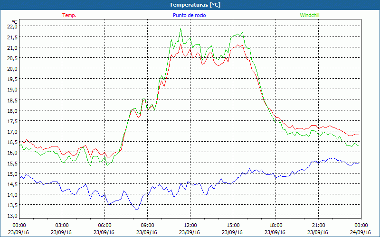Screen dimensions: 380x237
Task: Click the '09:00' time axis label
Action: click(x=147, y=225)
